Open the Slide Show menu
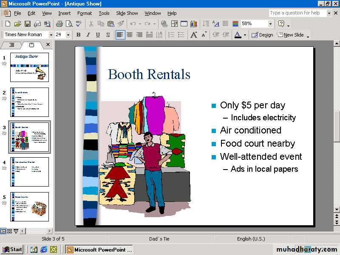The width and height of the screenshot is (340, 255). [x=127, y=13]
